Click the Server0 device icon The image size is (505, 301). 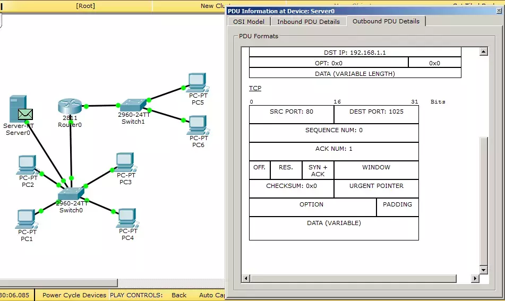tap(18, 108)
